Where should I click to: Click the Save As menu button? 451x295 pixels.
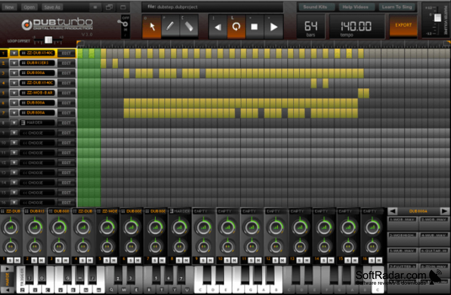[52, 7]
